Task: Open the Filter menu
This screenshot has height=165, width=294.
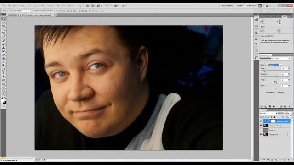Action: point(43,6)
